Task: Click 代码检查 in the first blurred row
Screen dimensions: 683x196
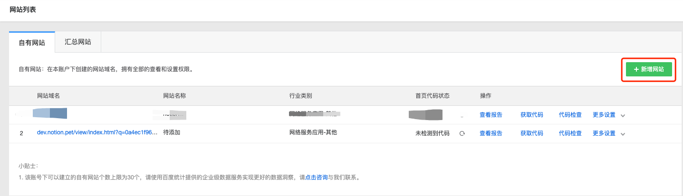Action: click(570, 115)
